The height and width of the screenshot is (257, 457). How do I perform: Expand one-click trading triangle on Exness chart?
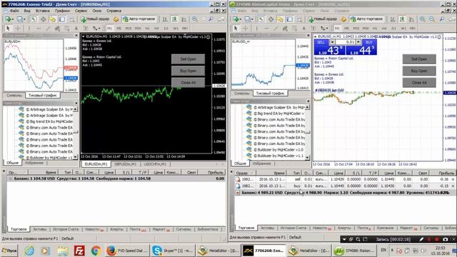[84, 36]
